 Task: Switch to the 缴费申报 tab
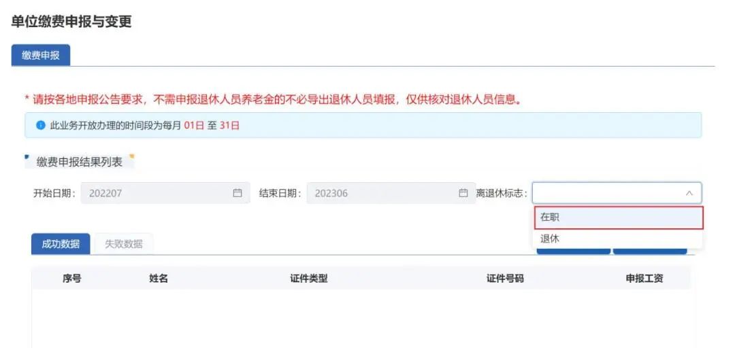tap(41, 56)
